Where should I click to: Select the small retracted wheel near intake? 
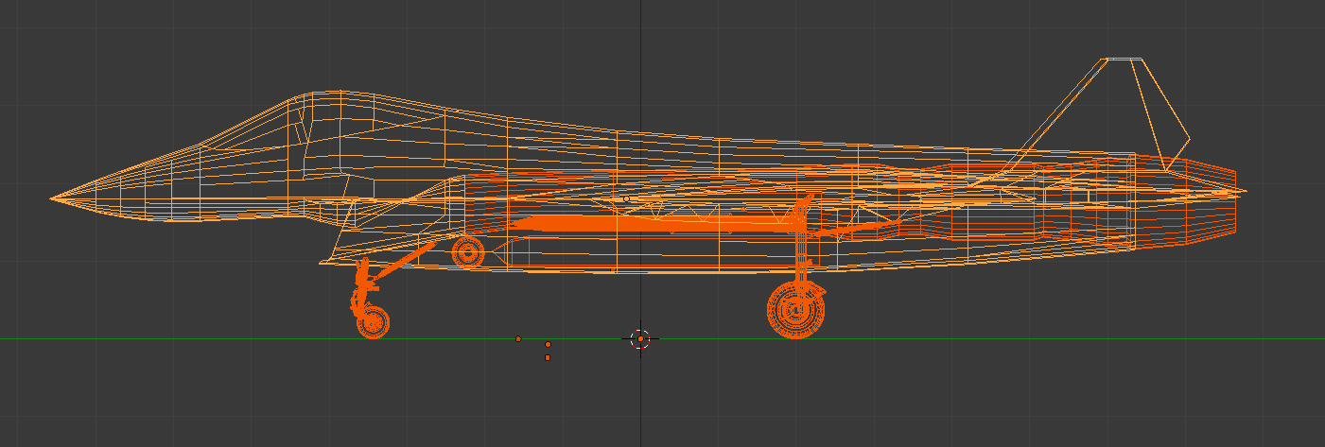[467, 251]
